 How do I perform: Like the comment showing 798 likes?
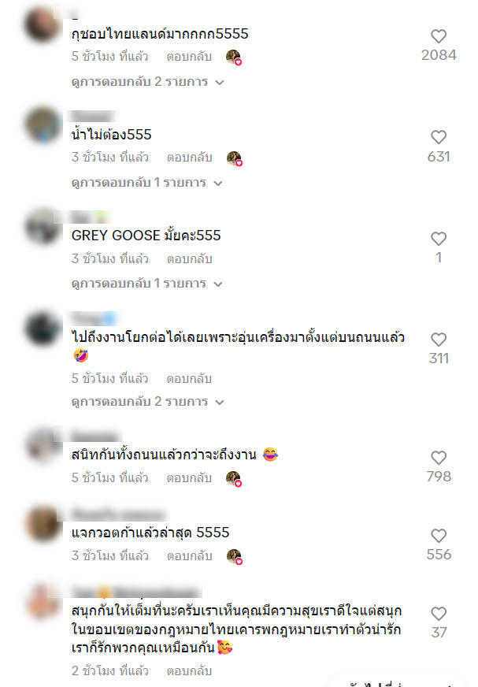pos(439,458)
